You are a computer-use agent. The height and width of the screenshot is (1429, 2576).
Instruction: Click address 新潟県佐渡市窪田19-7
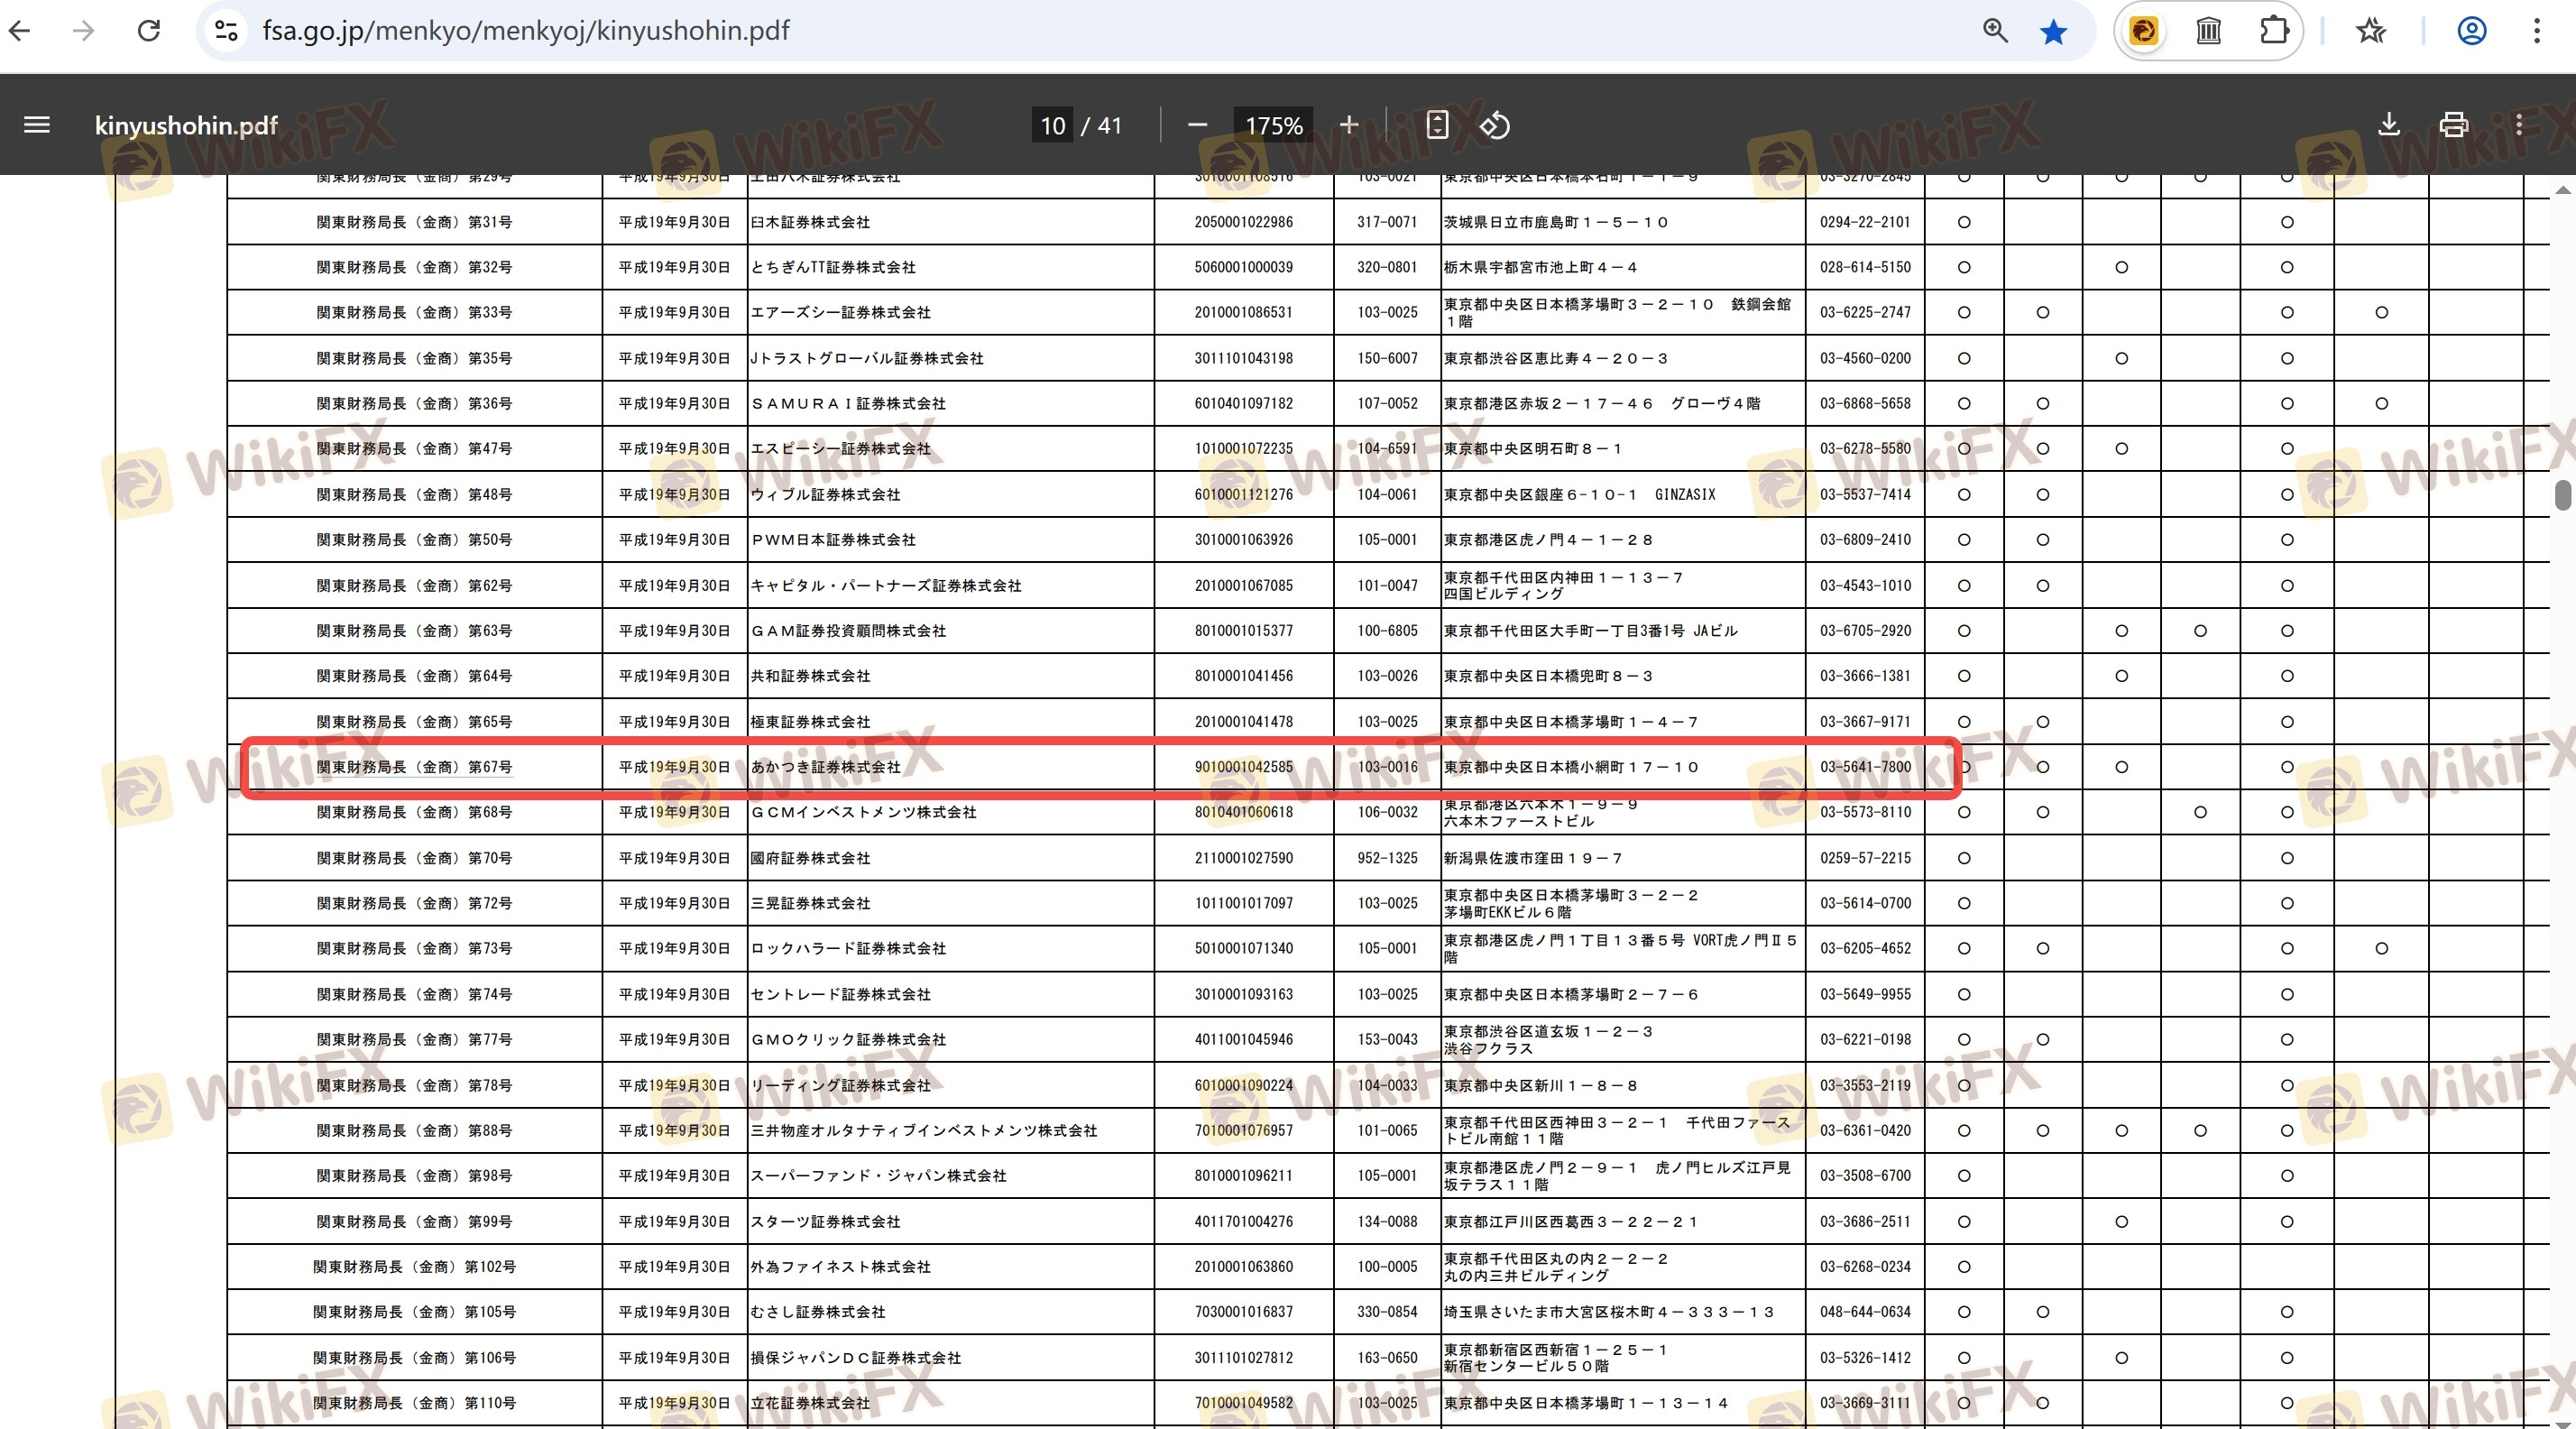point(1533,858)
